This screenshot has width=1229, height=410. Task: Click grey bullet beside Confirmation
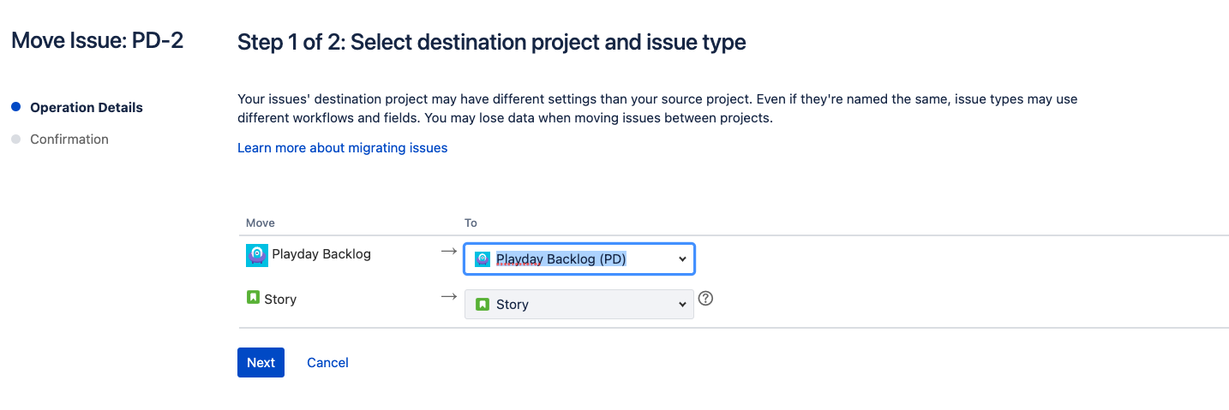tap(15, 139)
